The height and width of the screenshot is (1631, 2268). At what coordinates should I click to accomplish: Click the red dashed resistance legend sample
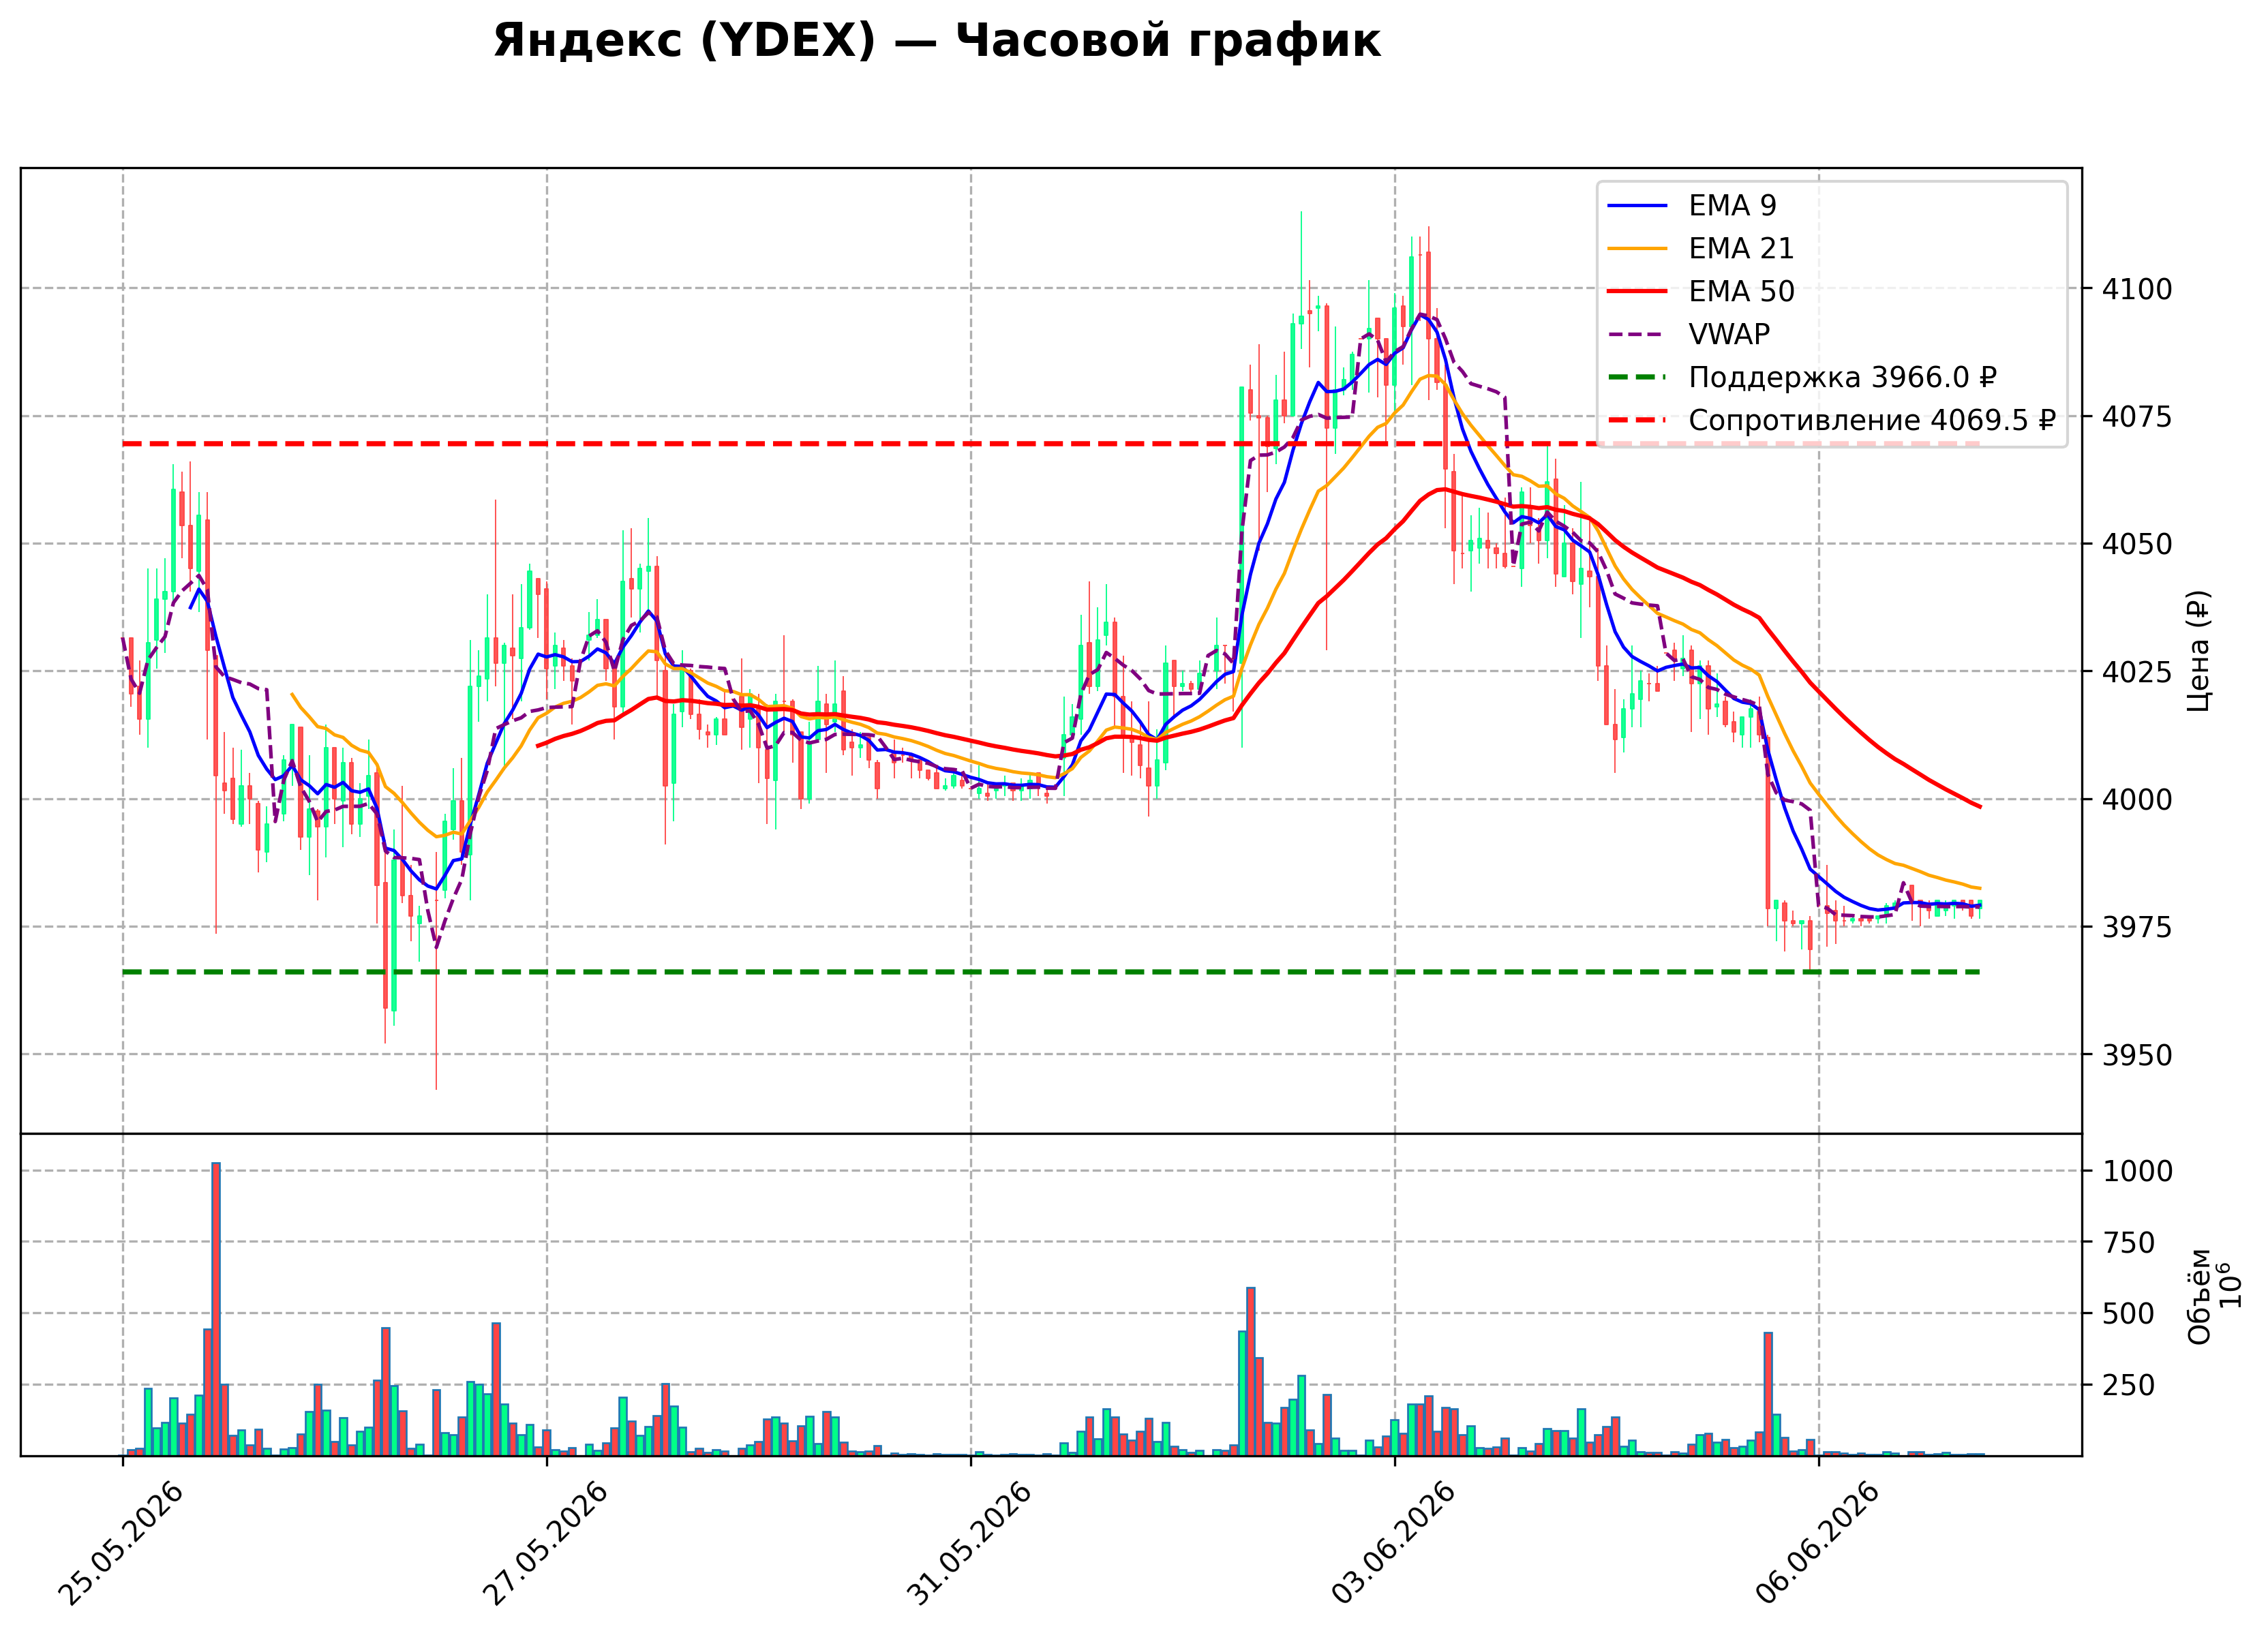pyautogui.click(x=1637, y=421)
